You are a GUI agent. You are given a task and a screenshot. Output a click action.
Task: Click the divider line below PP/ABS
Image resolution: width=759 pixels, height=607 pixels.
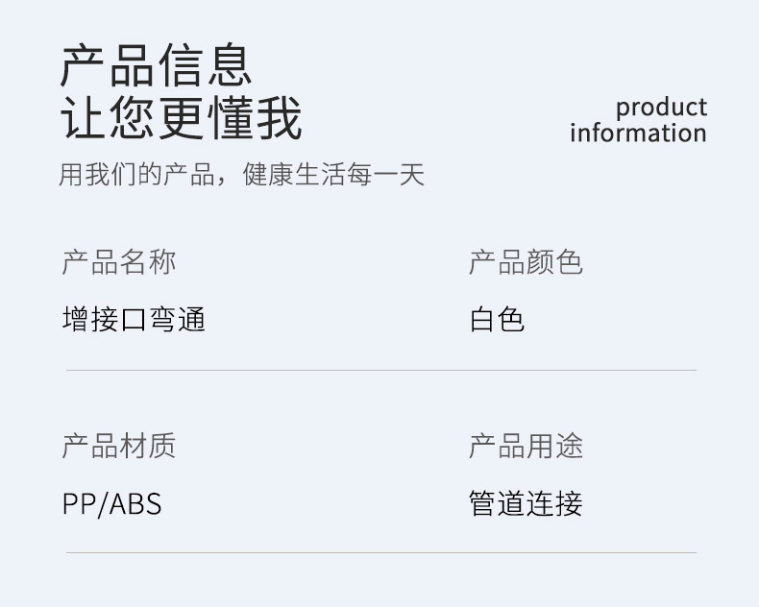[x=381, y=552]
